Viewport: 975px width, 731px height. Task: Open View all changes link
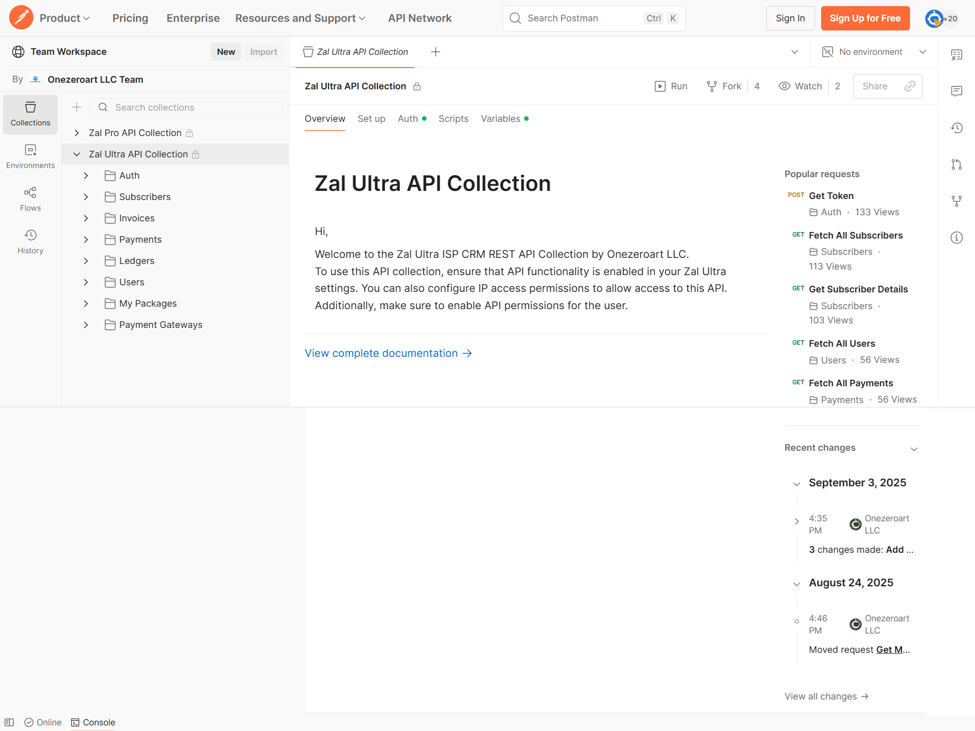(x=827, y=696)
